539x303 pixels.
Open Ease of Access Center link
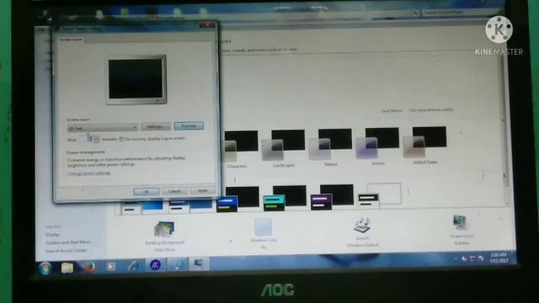point(66,251)
